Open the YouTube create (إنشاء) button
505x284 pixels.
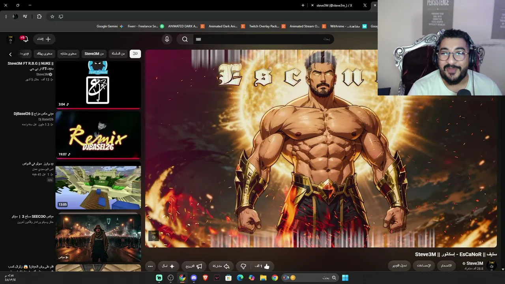[x=44, y=39]
